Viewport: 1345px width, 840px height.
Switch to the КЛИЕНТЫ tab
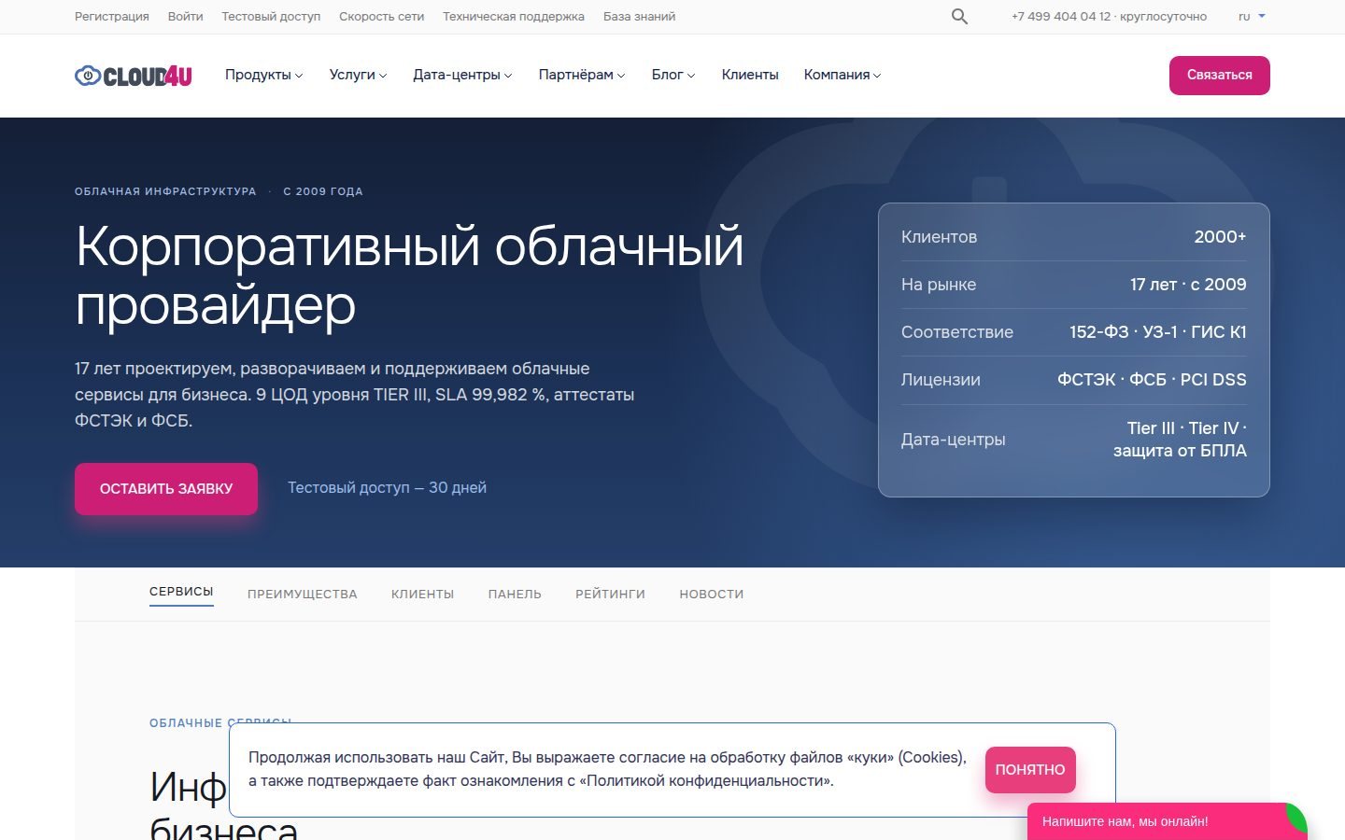click(422, 595)
